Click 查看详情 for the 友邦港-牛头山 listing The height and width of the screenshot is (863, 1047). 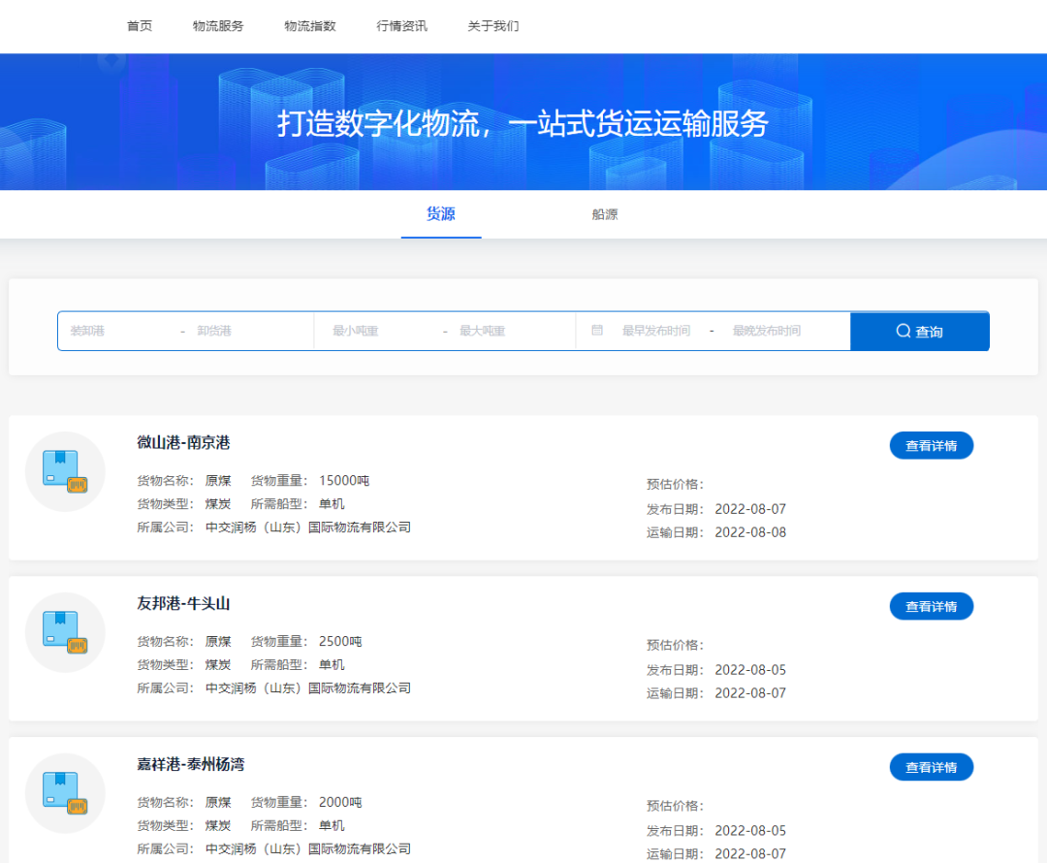pos(931,606)
